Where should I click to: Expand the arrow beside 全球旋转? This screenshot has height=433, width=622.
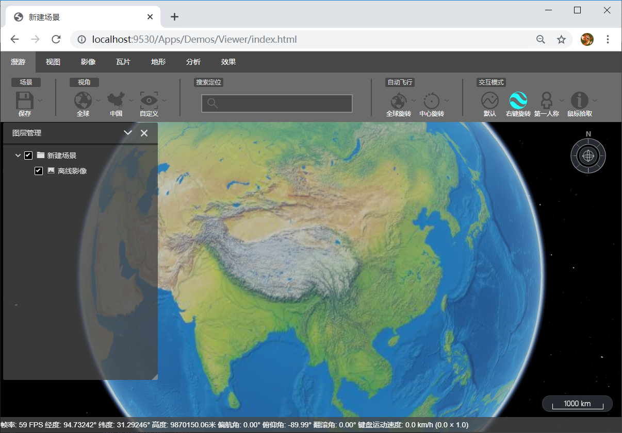pos(414,100)
